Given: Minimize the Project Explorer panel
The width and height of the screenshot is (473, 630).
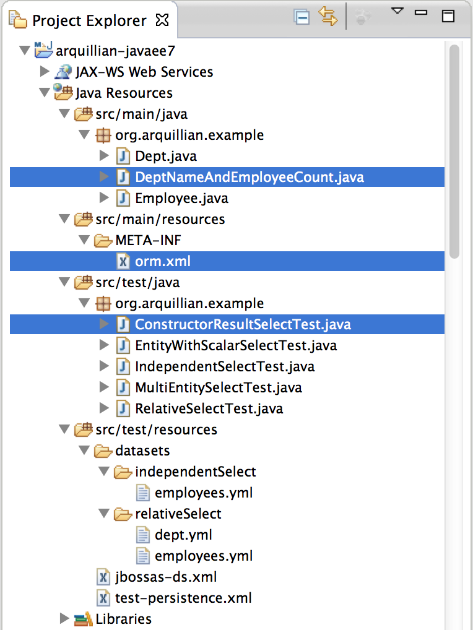Looking at the screenshot, I should pos(421,12).
